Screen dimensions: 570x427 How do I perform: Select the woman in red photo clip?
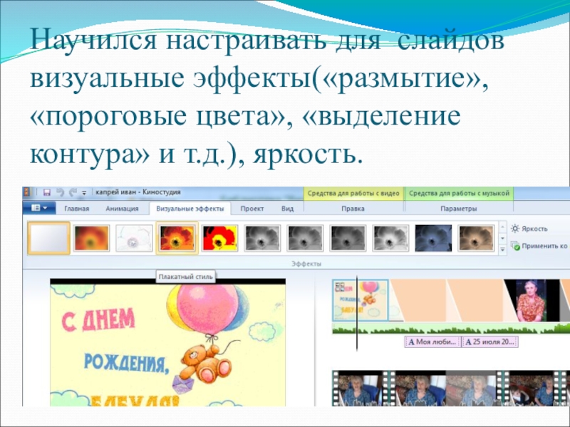pos(532,300)
